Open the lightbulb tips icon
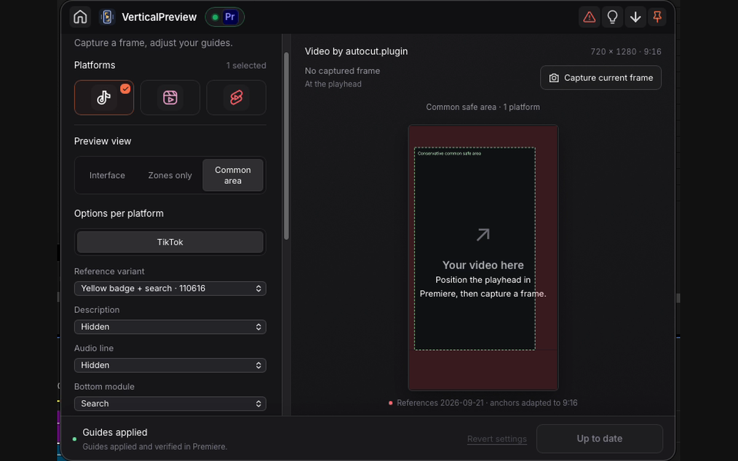Viewport: 738px width, 461px height. (613, 17)
